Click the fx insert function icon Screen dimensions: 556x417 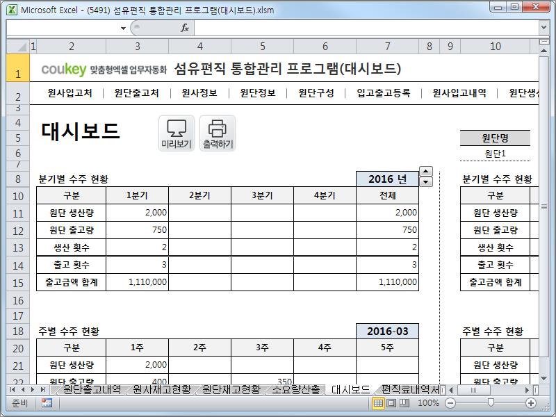click(185, 28)
